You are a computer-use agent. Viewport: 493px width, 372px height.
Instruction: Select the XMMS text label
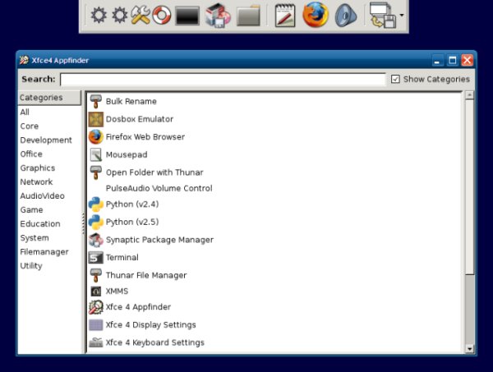pos(117,292)
